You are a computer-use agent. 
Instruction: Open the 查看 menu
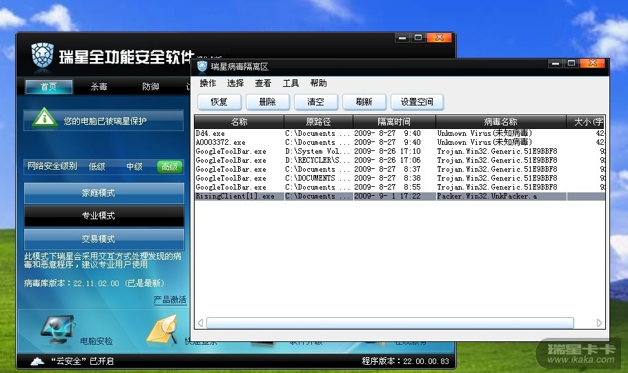[263, 83]
